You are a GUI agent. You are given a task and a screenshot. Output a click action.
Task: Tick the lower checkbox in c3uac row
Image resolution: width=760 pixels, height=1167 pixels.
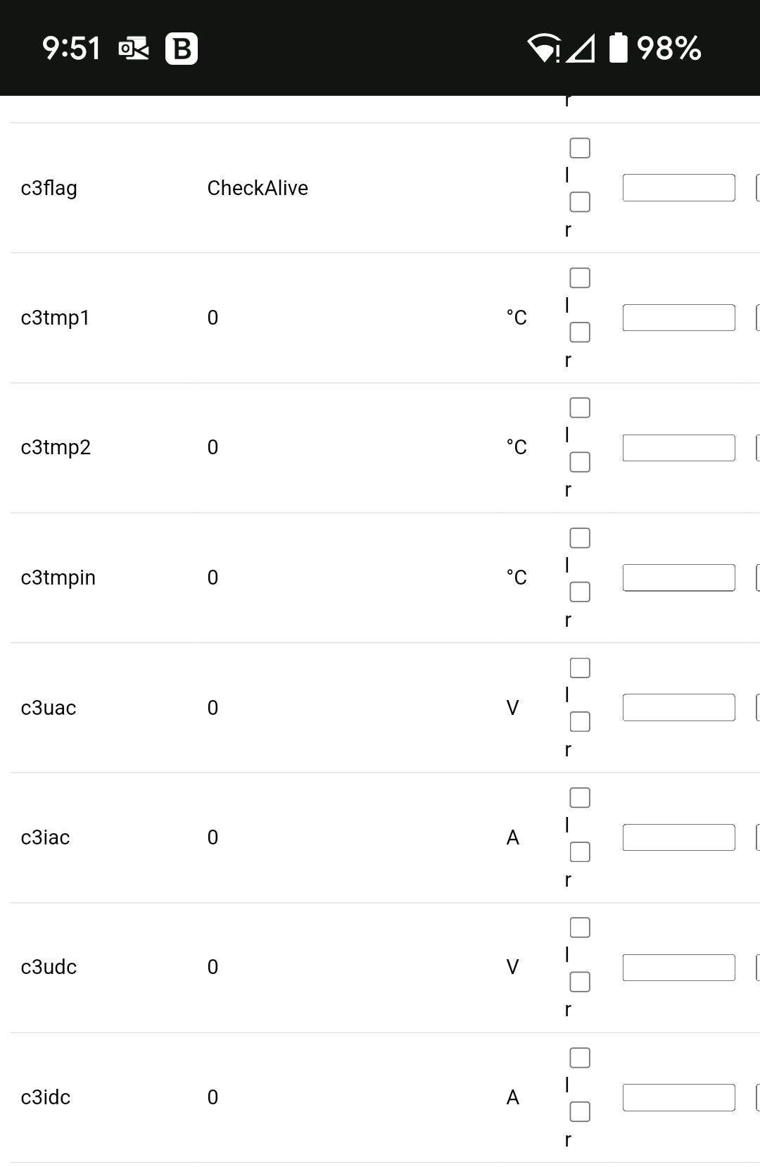coord(580,722)
